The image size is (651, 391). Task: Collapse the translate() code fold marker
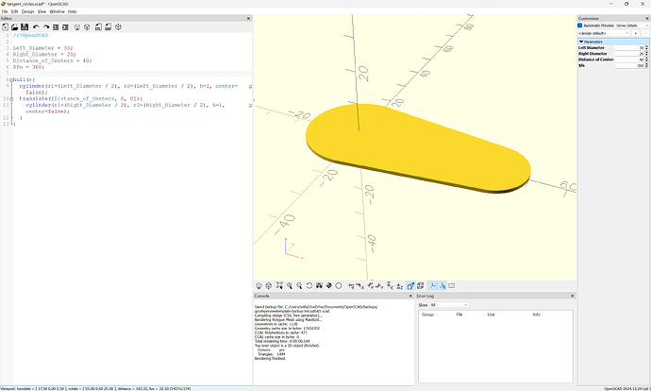coord(10,99)
